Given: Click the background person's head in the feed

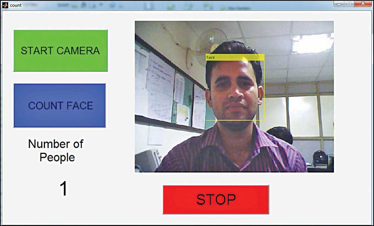Looking at the screenshot, I should [280, 135].
